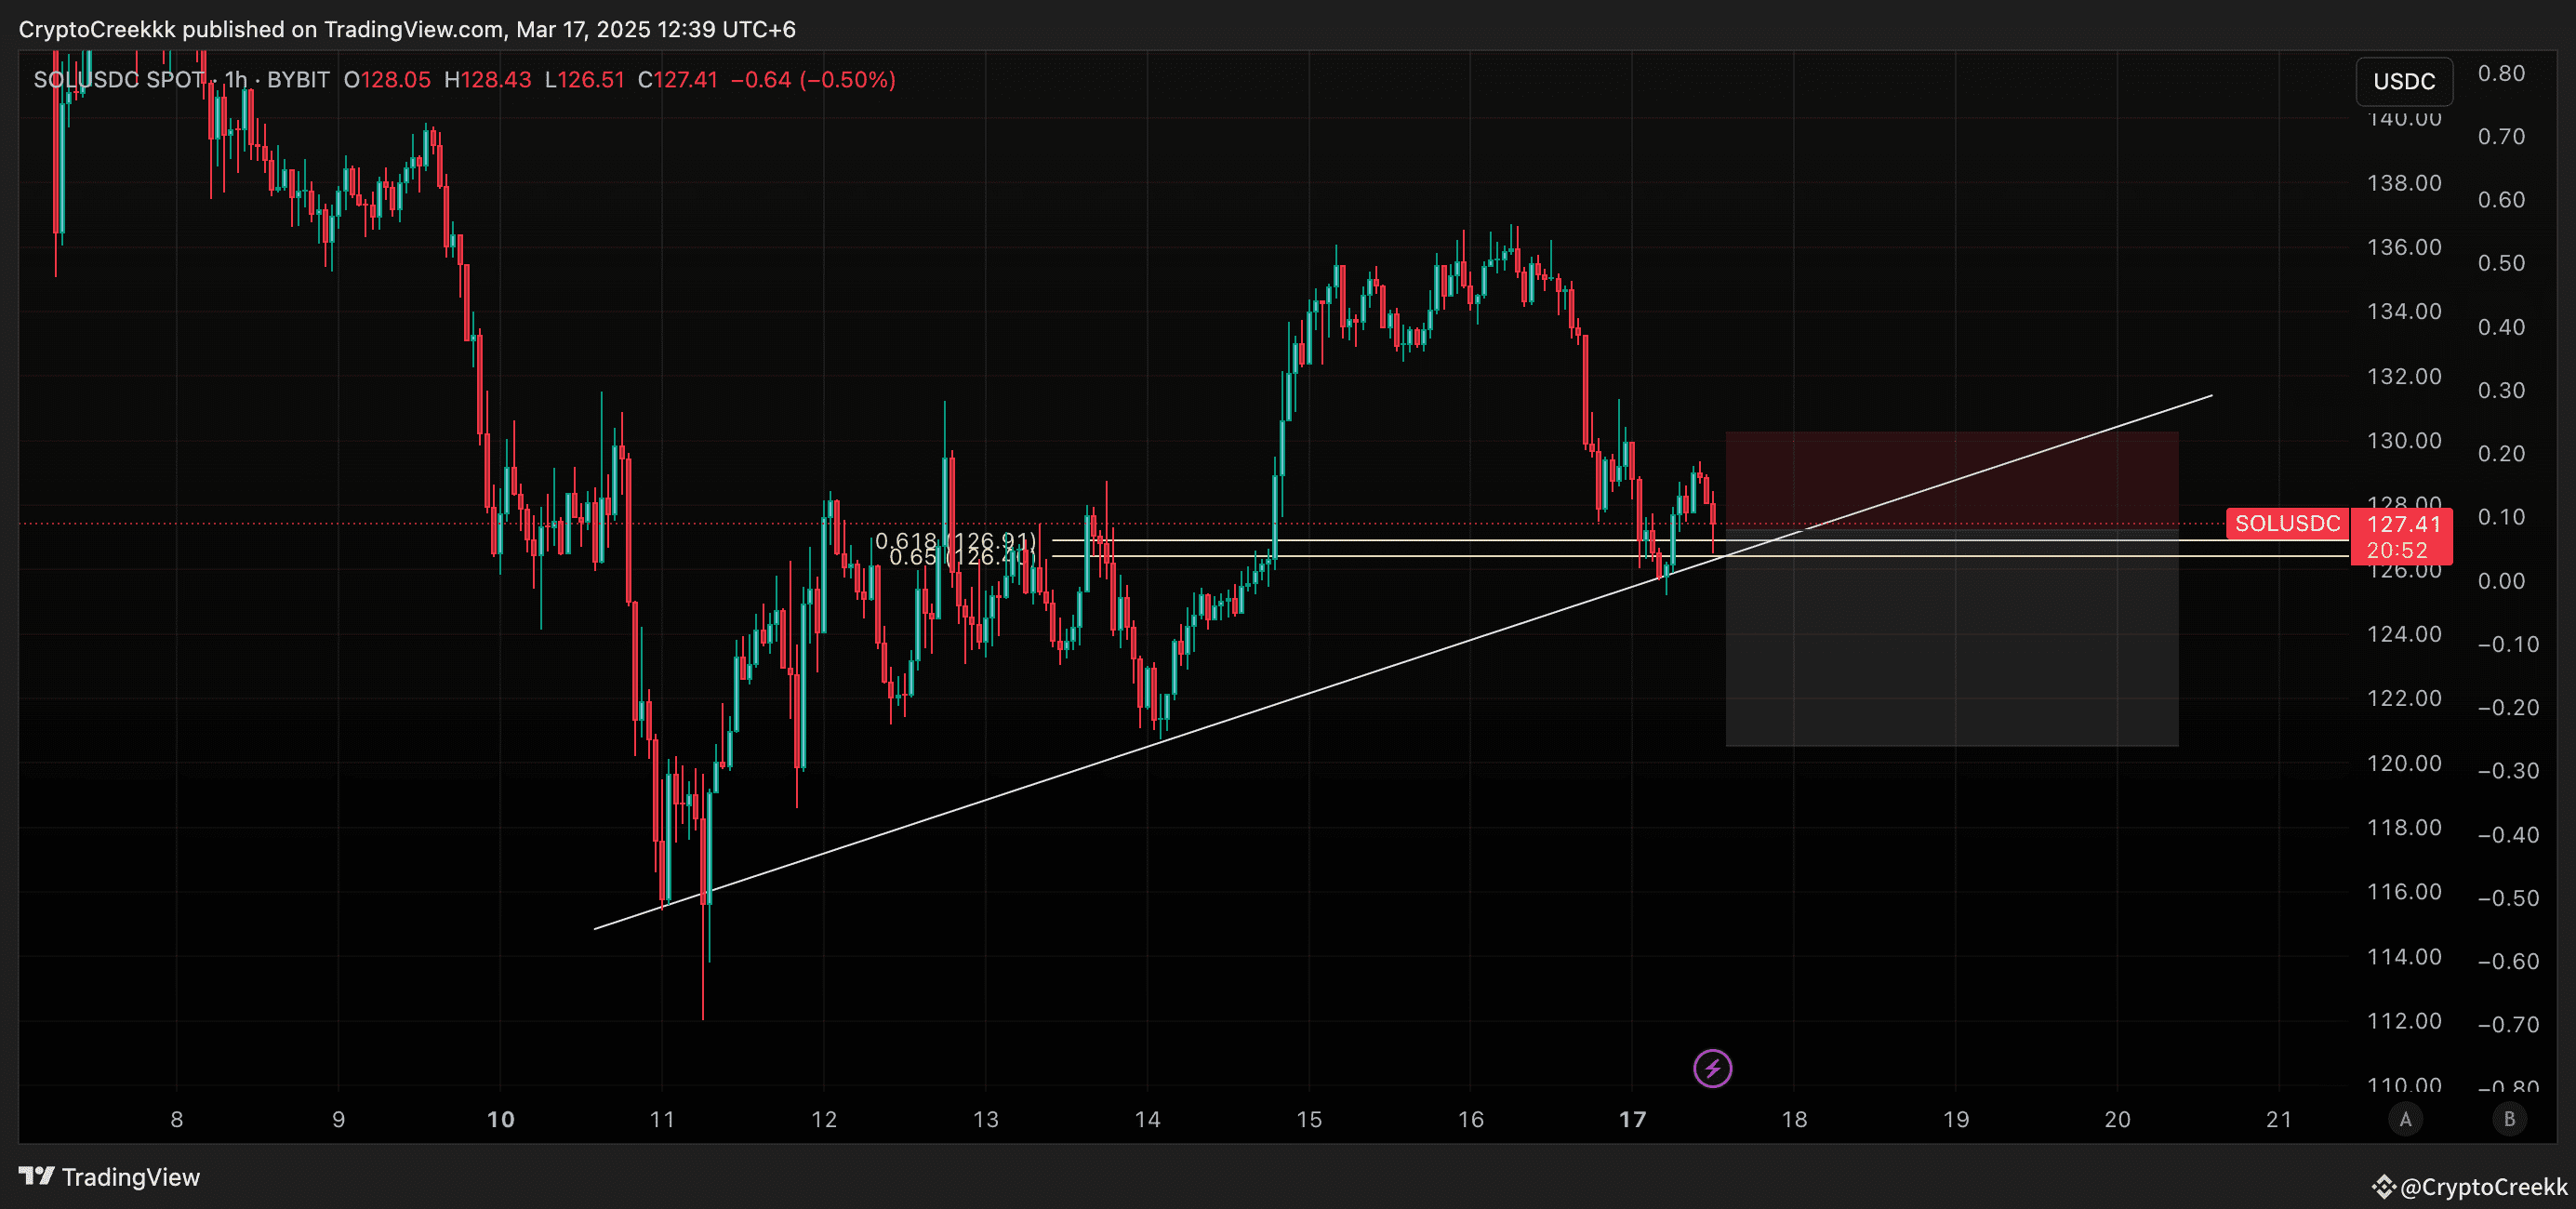Click the −0.60 label on the right scale
Screen dimensions: 2576x1209
[x=2508, y=962]
